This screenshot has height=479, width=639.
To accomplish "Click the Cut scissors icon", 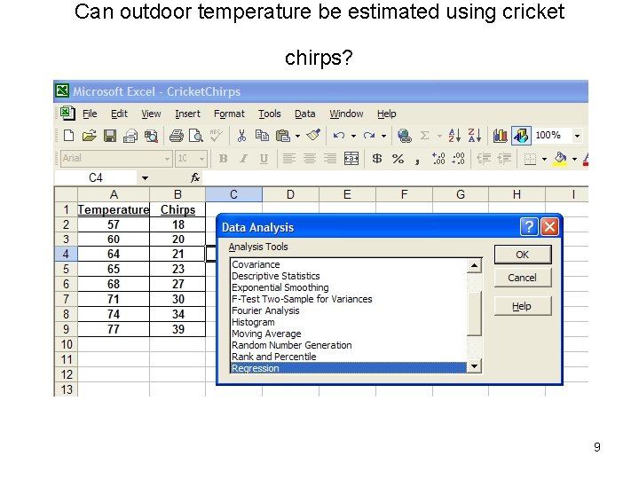I will pyautogui.click(x=241, y=136).
